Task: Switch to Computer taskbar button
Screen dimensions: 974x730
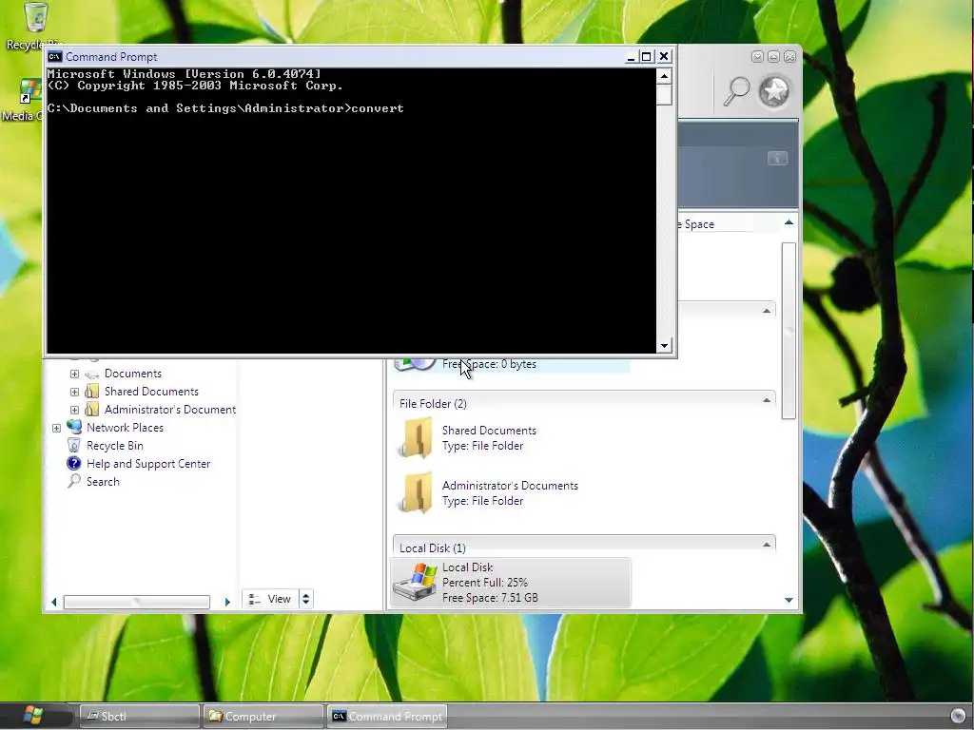Action: (263, 716)
